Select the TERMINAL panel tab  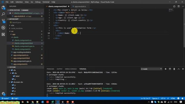click(x=83, y=69)
